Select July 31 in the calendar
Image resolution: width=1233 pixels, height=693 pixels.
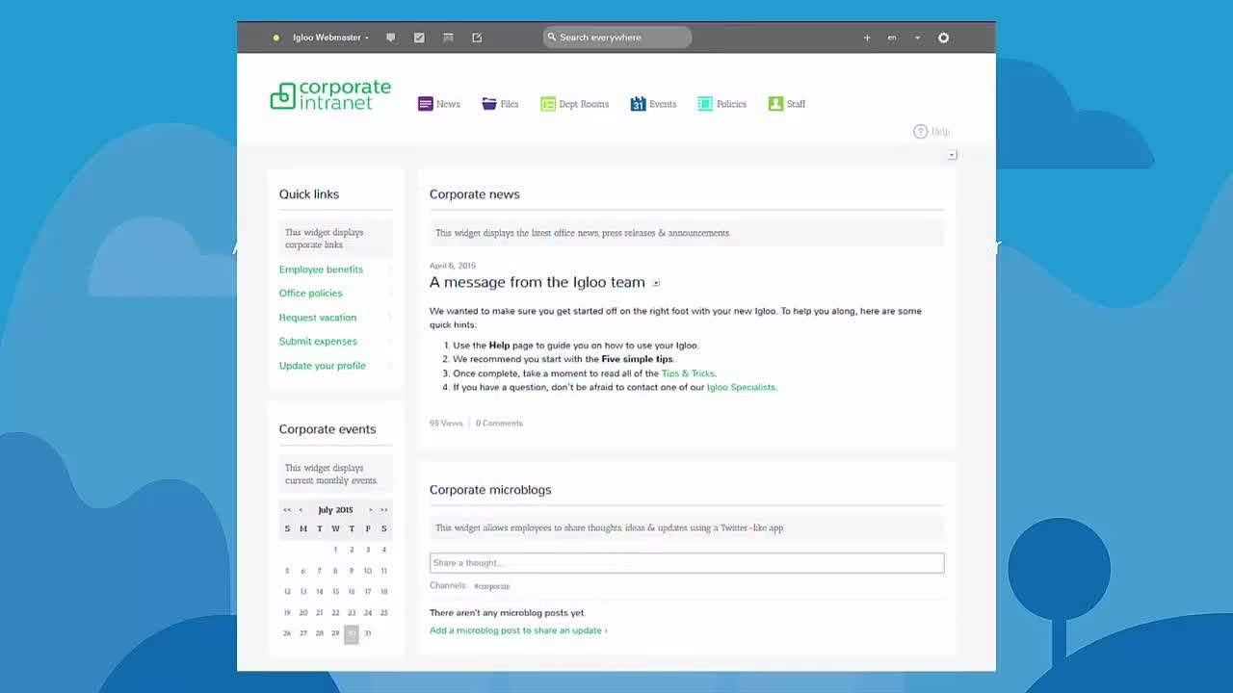click(367, 633)
